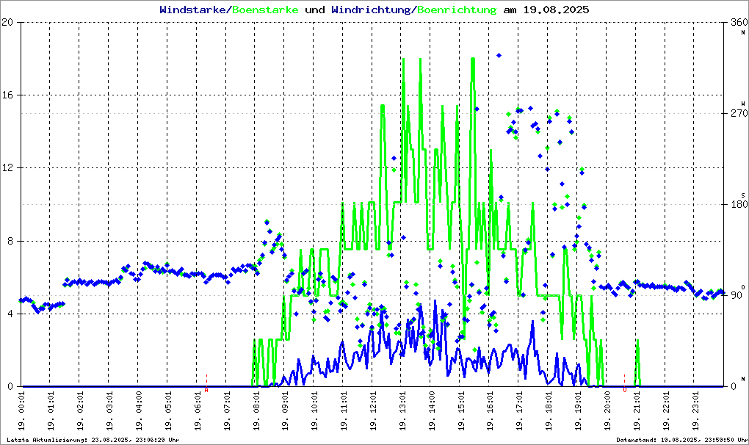
Task: Click the time label '19. 01:01'
Action: coord(51,411)
